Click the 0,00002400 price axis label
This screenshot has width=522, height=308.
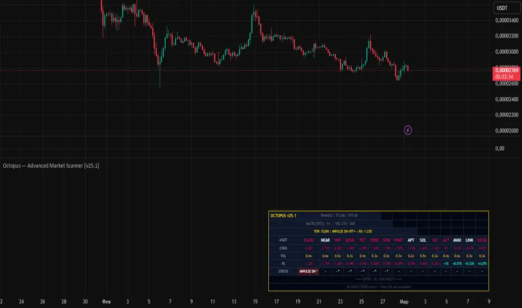point(506,99)
